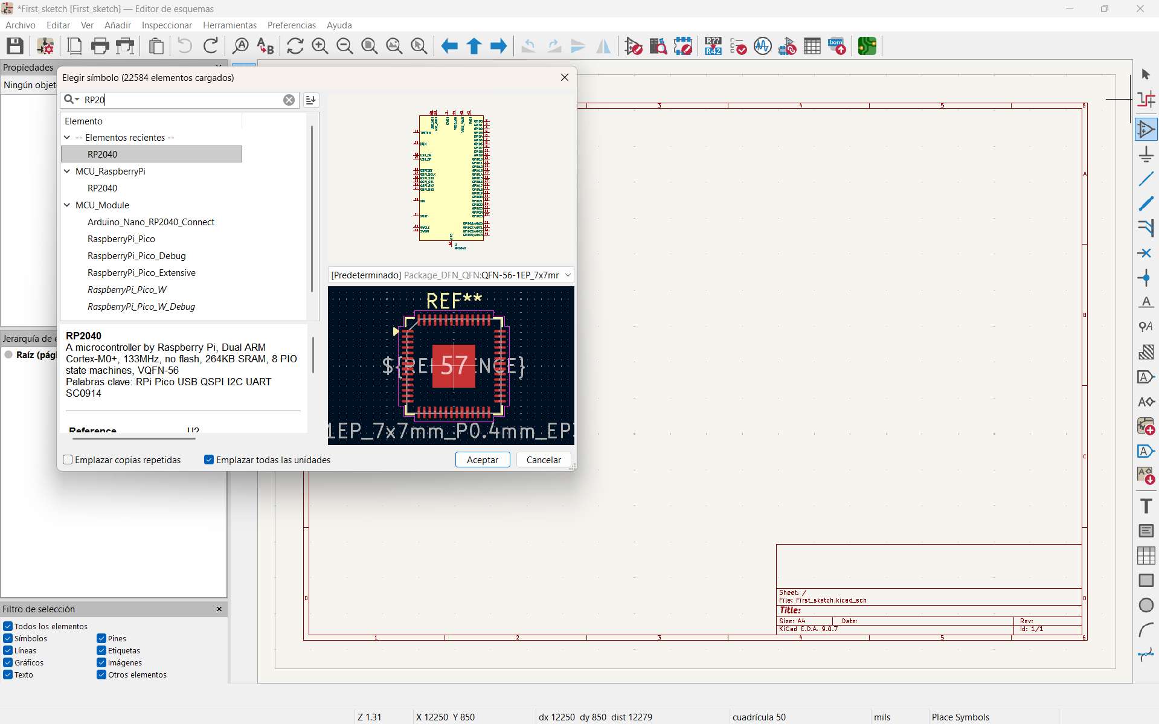Annotate schematic symbols with the R42 tool
The height and width of the screenshot is (724, 1159).
[713, 46]
